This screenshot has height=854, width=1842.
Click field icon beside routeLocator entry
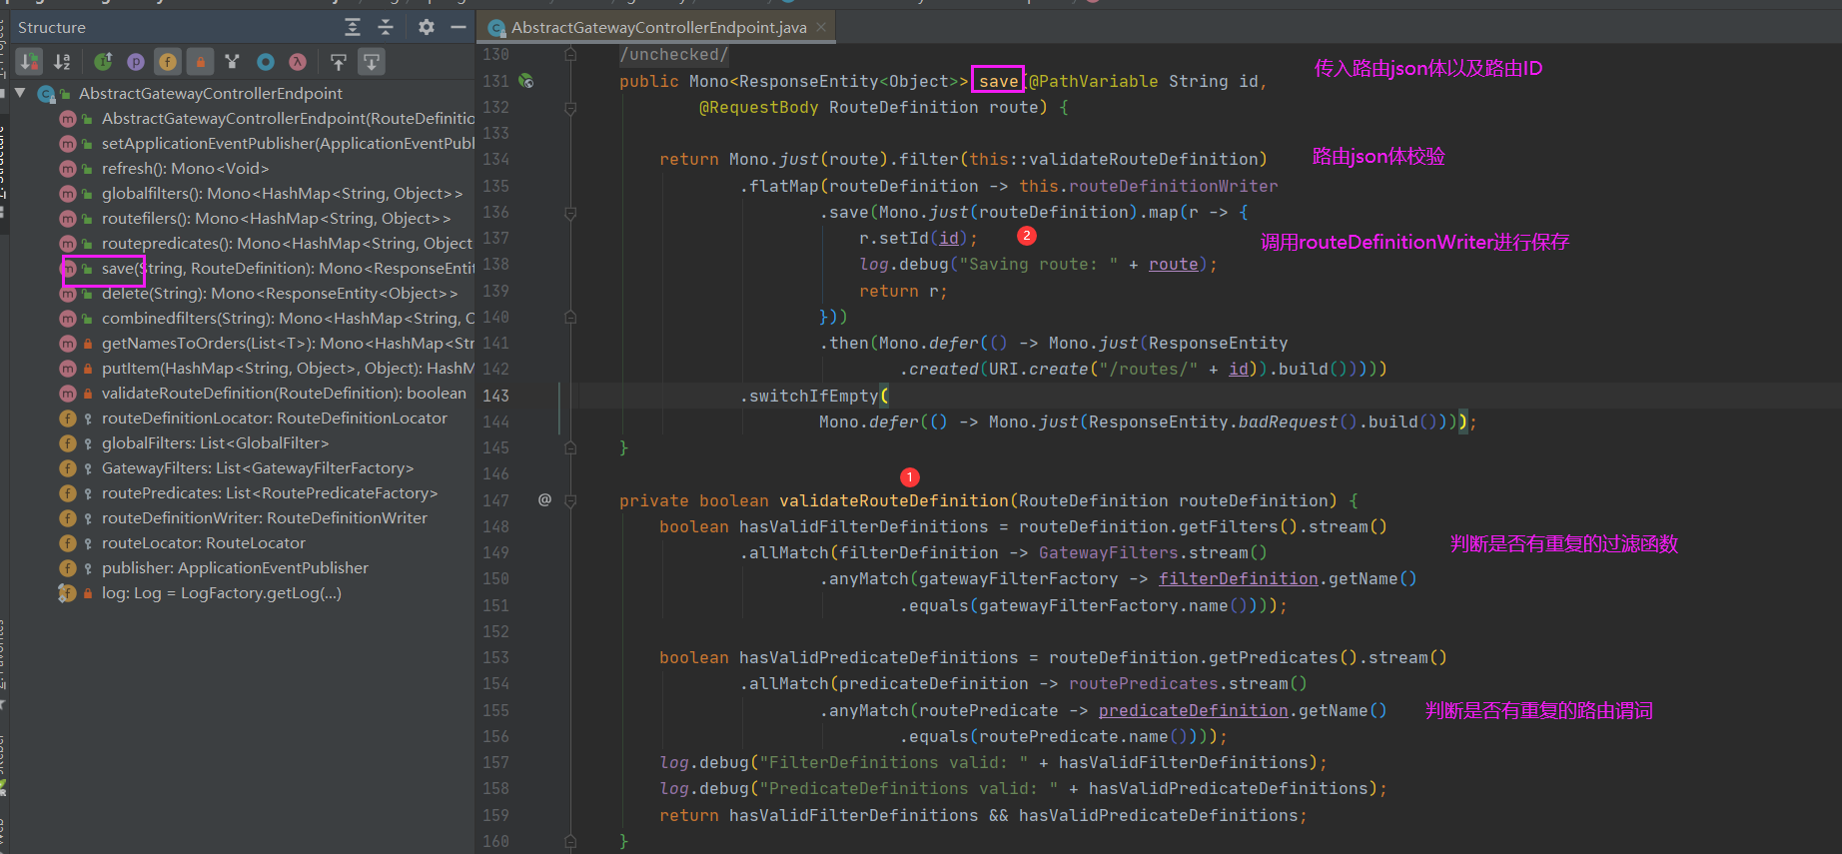point(68,543)
